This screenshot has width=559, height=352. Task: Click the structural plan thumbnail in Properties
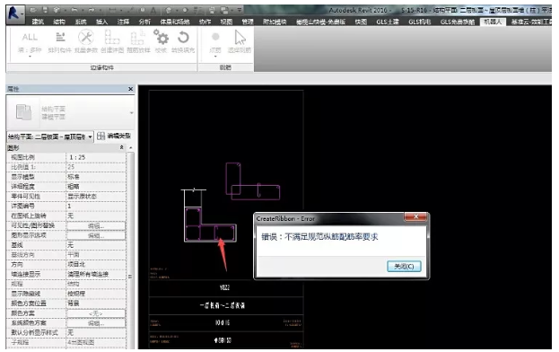pos(24,112)
